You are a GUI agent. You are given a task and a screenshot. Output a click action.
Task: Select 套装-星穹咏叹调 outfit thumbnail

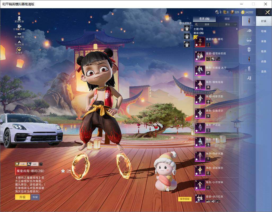(200, 56)
